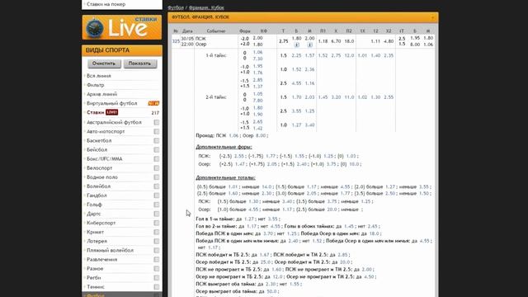Screen dimensions: 528x297
Task: Select match draw odds 6.70
Action: click(x=336, y=41)
